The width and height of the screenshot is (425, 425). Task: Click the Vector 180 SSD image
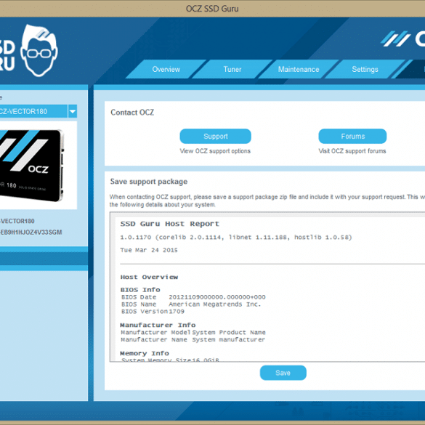tap(32, 166)
